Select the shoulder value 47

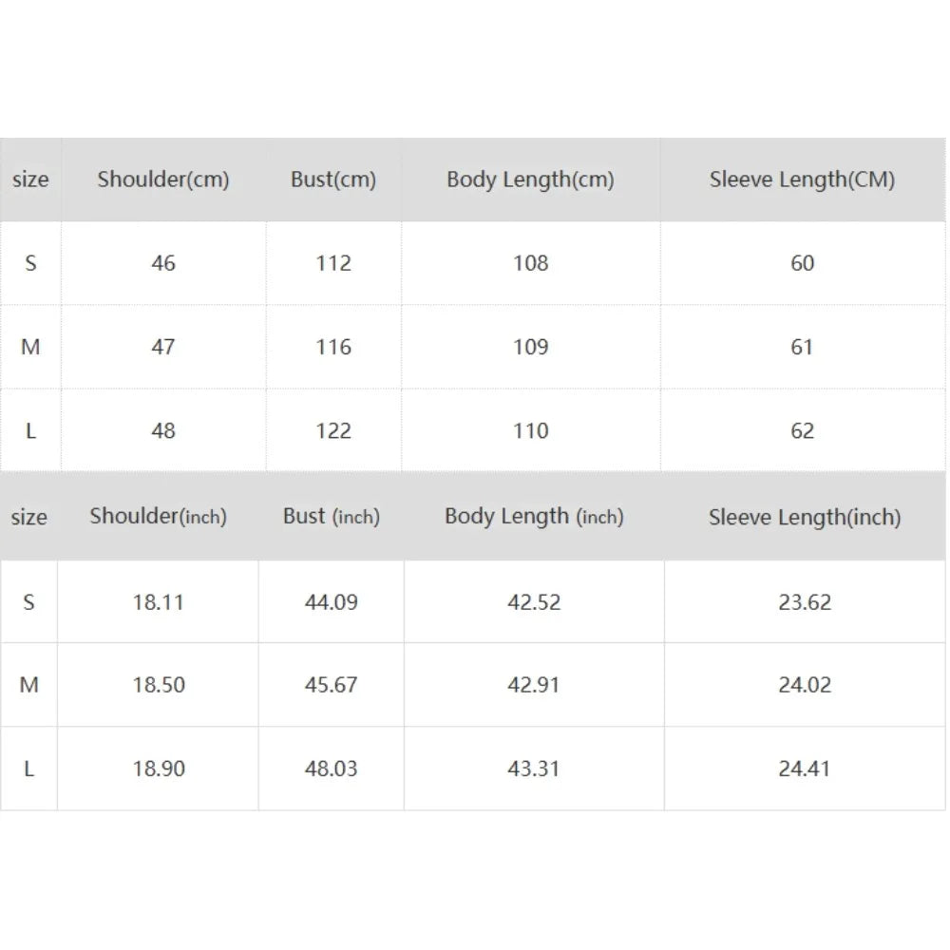(163, 347)
